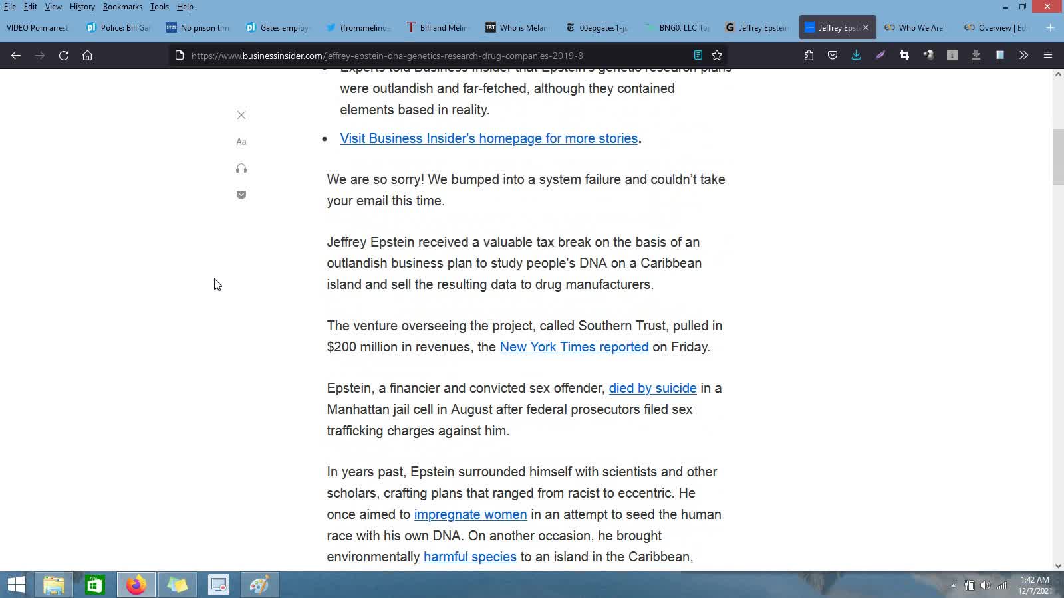Switch to the 00epgates1 tab
The width and height of the screenshot is (1064, 598).
(597, 27)
